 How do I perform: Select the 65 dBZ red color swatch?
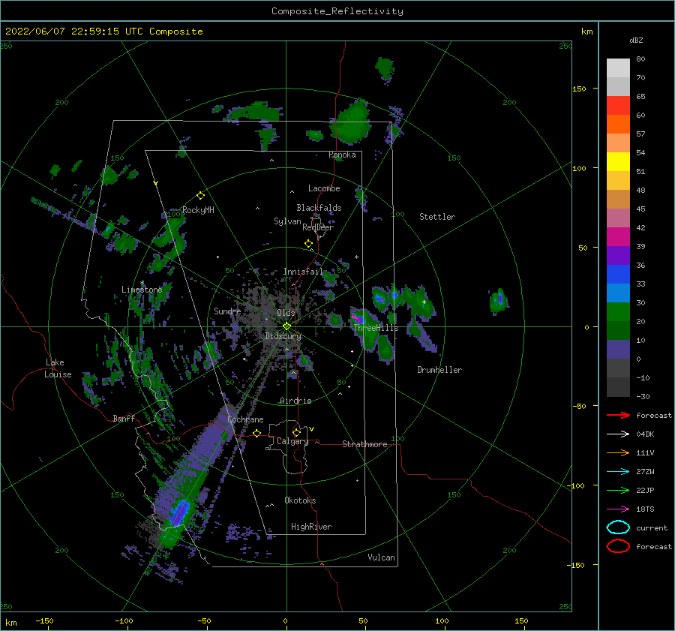click(x=618, y=105)
